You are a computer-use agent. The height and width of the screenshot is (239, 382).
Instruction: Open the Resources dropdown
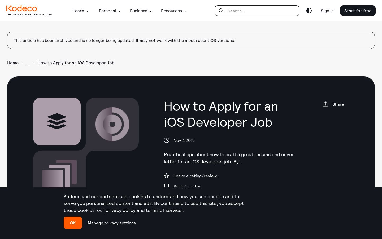174,11
